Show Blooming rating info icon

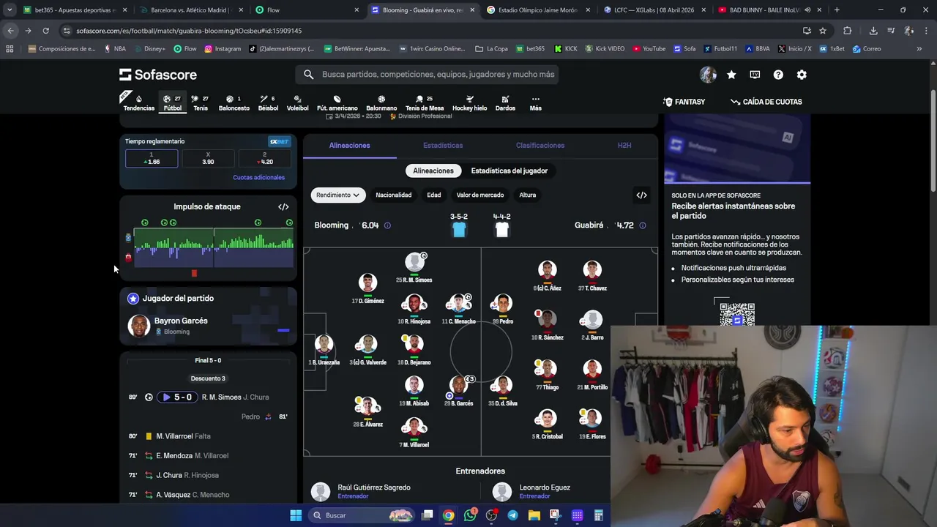[x=387, y=225]
